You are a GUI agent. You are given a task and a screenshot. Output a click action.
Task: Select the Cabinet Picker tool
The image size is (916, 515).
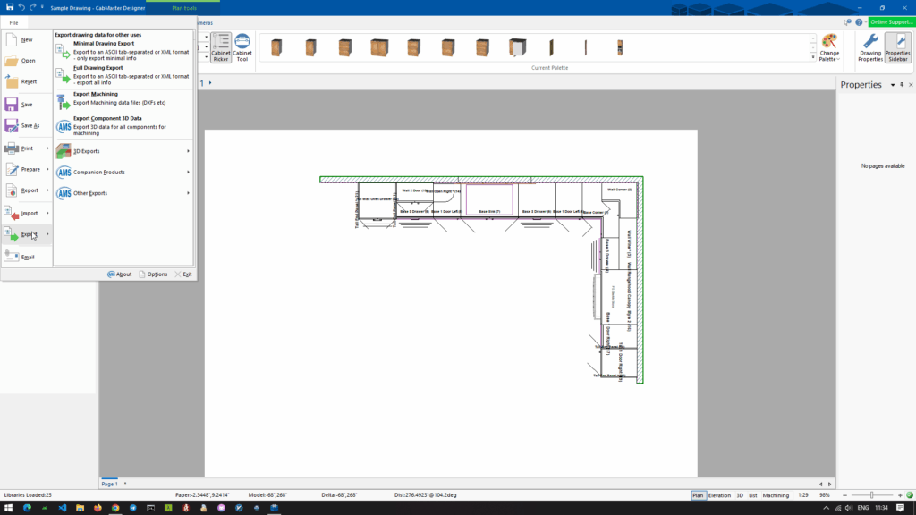coord(220,47)
